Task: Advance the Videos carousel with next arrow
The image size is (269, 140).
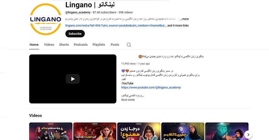Action: (x=248, y=135)
